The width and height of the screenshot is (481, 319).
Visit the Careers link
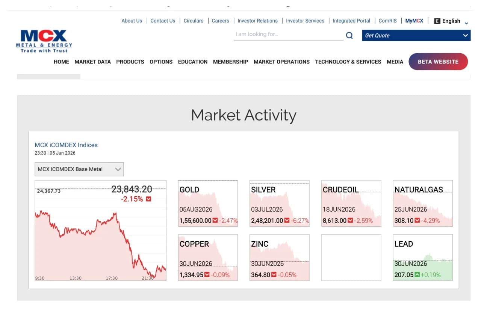(220, 21)
